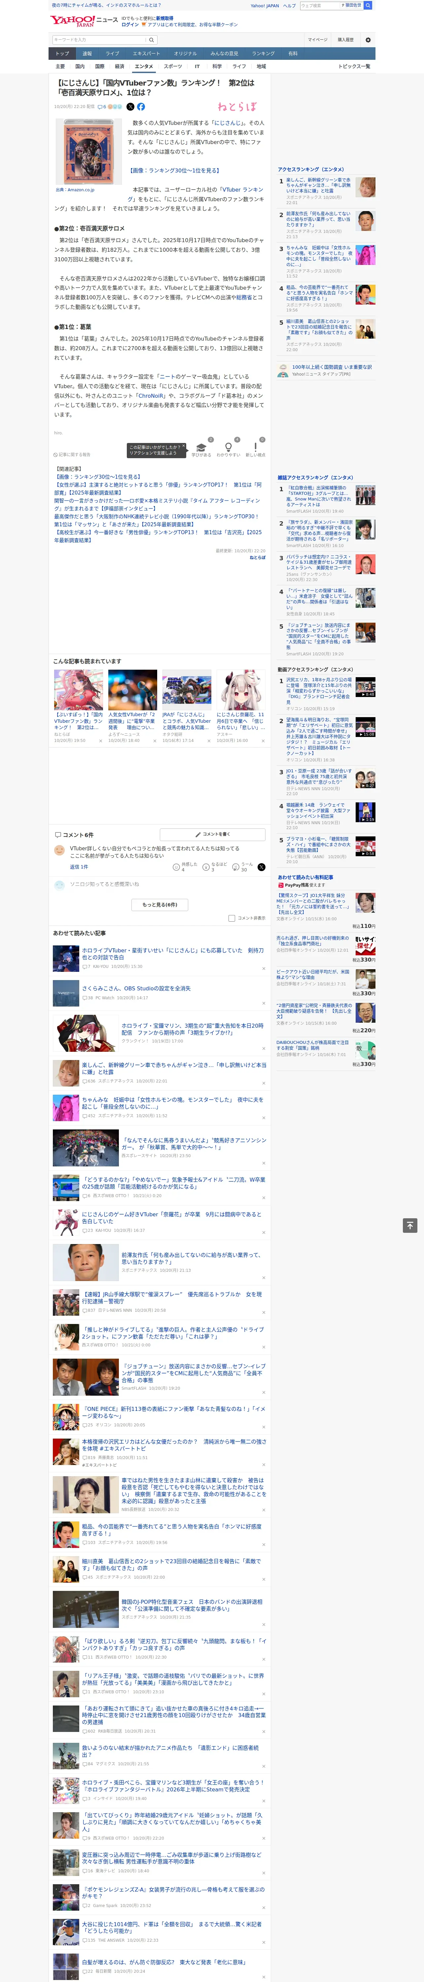Screen dimensions: 424x1982
Task: Select the オリジナル tab
Action: (x=186, y=54)
